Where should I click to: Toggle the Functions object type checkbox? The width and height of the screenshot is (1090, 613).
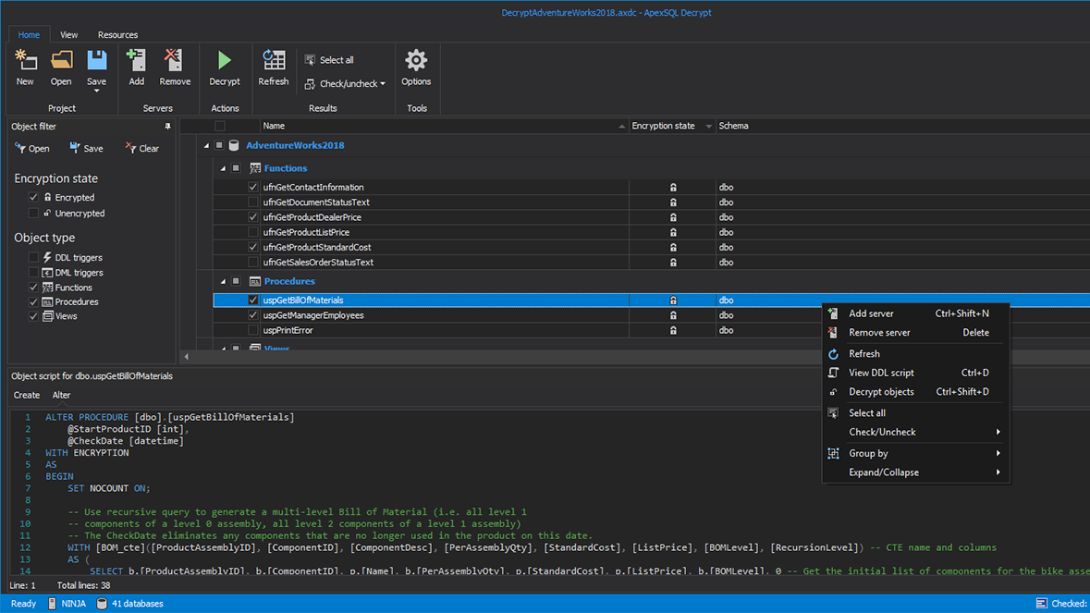[x=33, y=287]
